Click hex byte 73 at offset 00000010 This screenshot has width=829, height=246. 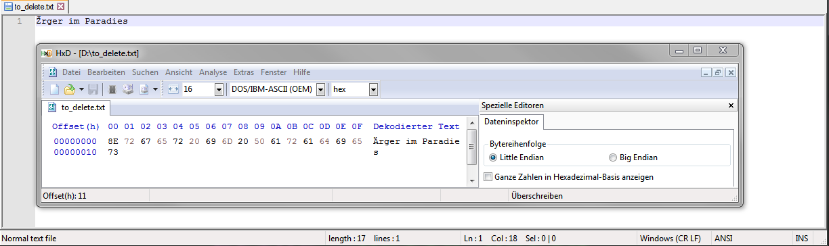(113, 152)
